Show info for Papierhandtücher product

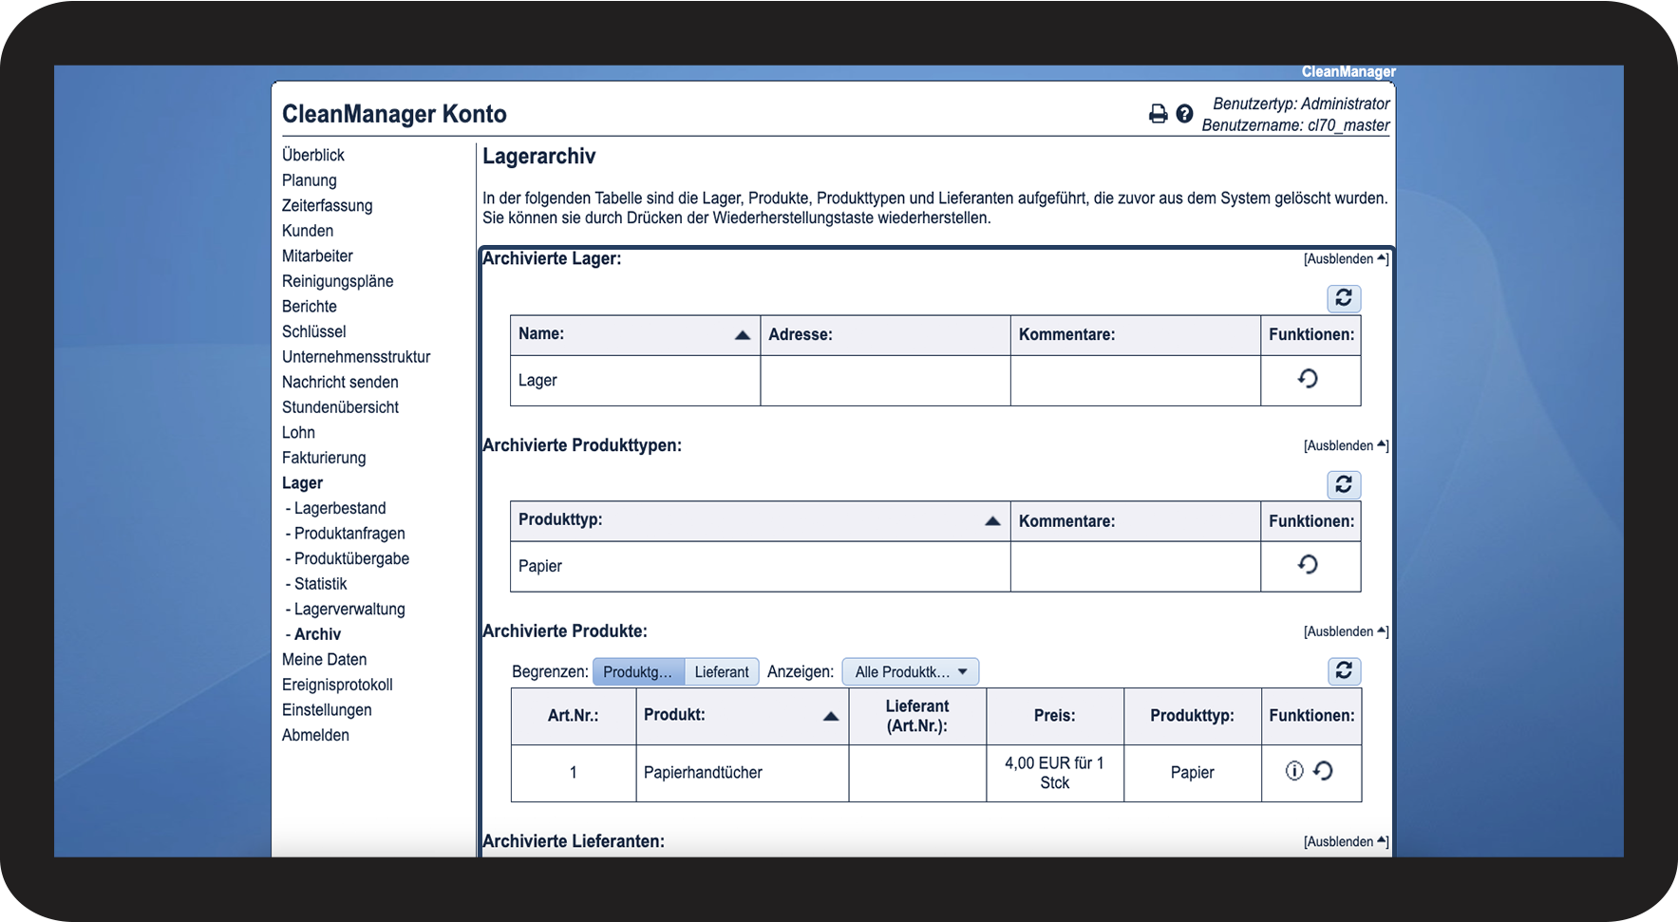coord(1294,771)
